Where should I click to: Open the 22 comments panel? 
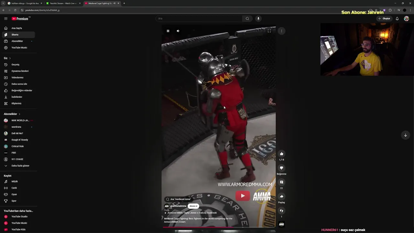point(281,182)
